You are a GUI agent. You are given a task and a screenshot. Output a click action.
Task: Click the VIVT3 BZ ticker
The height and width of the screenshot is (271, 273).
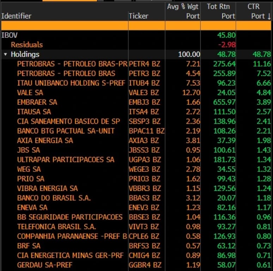coord(144,227)
